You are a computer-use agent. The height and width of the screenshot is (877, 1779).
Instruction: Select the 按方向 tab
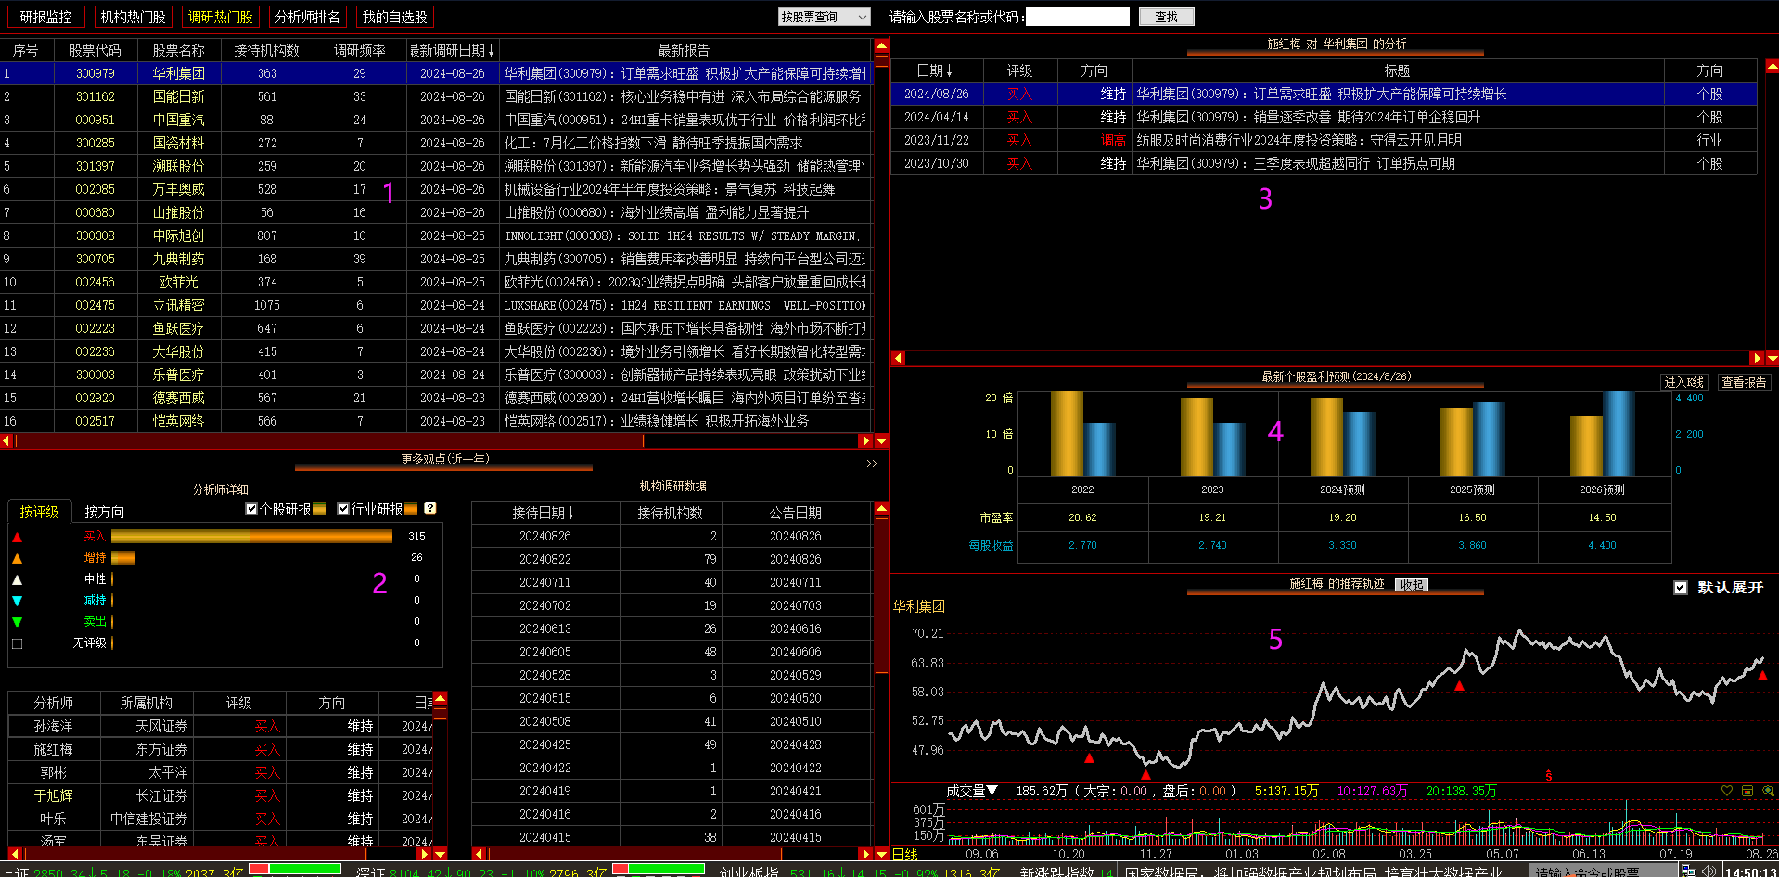[x=104, y=512]
